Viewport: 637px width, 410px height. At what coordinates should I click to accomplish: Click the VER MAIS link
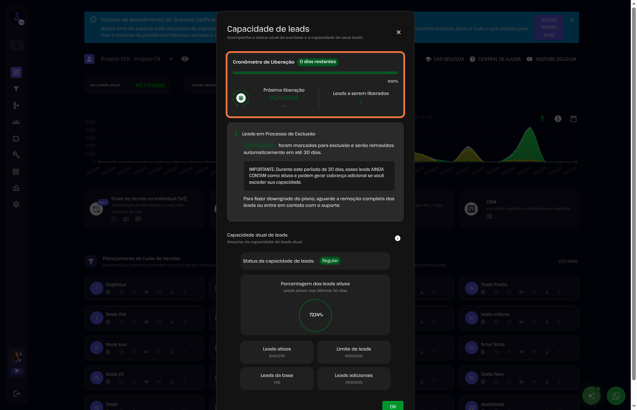[568, 261]
